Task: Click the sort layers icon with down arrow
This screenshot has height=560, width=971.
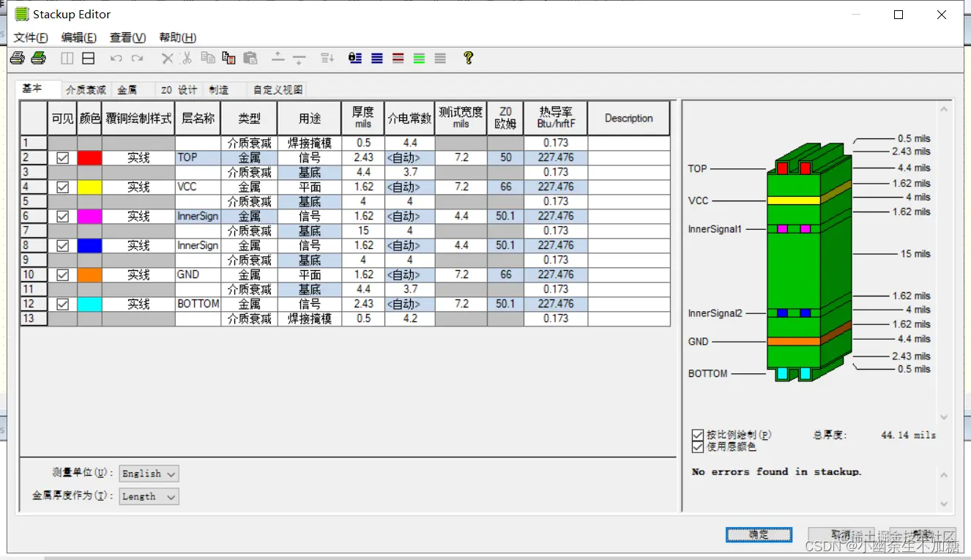Action: click(x=327, y=58)
